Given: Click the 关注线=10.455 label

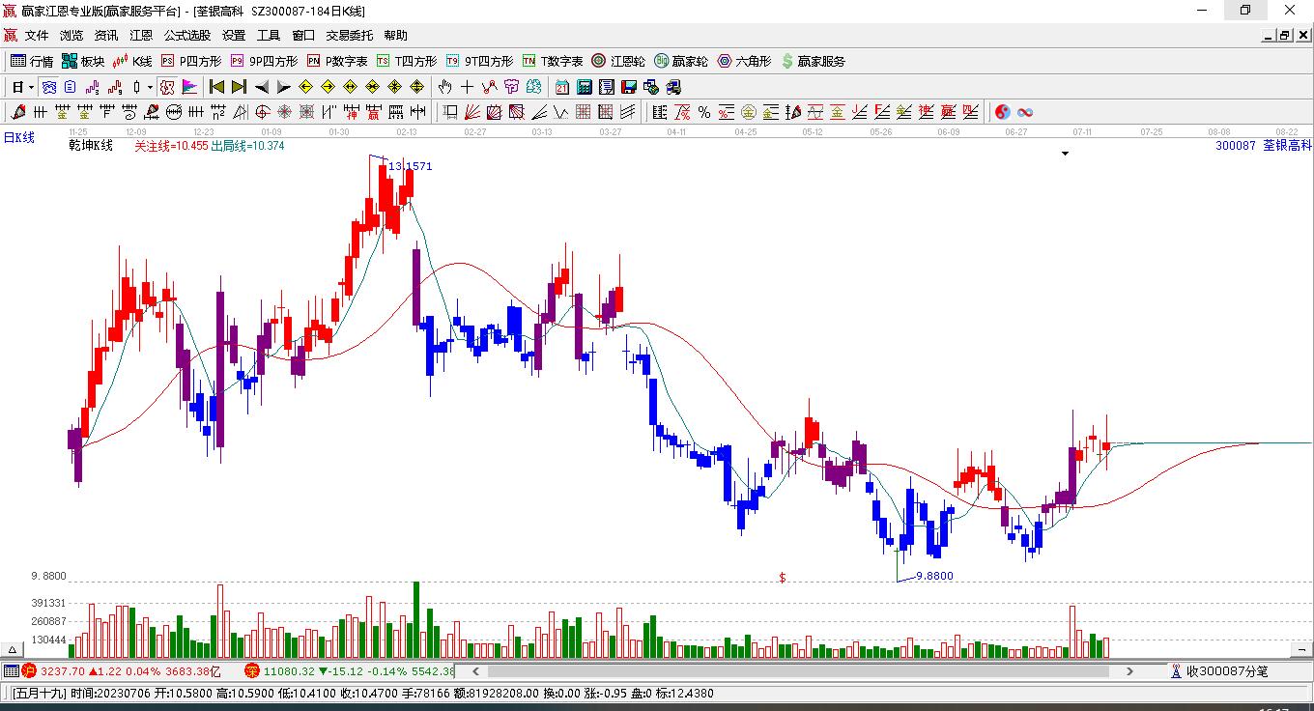Looking at the screenshot, I should point(171,146).
